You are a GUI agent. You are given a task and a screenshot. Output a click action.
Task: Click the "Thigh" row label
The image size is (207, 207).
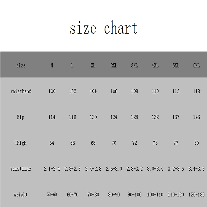click(21, 143)
